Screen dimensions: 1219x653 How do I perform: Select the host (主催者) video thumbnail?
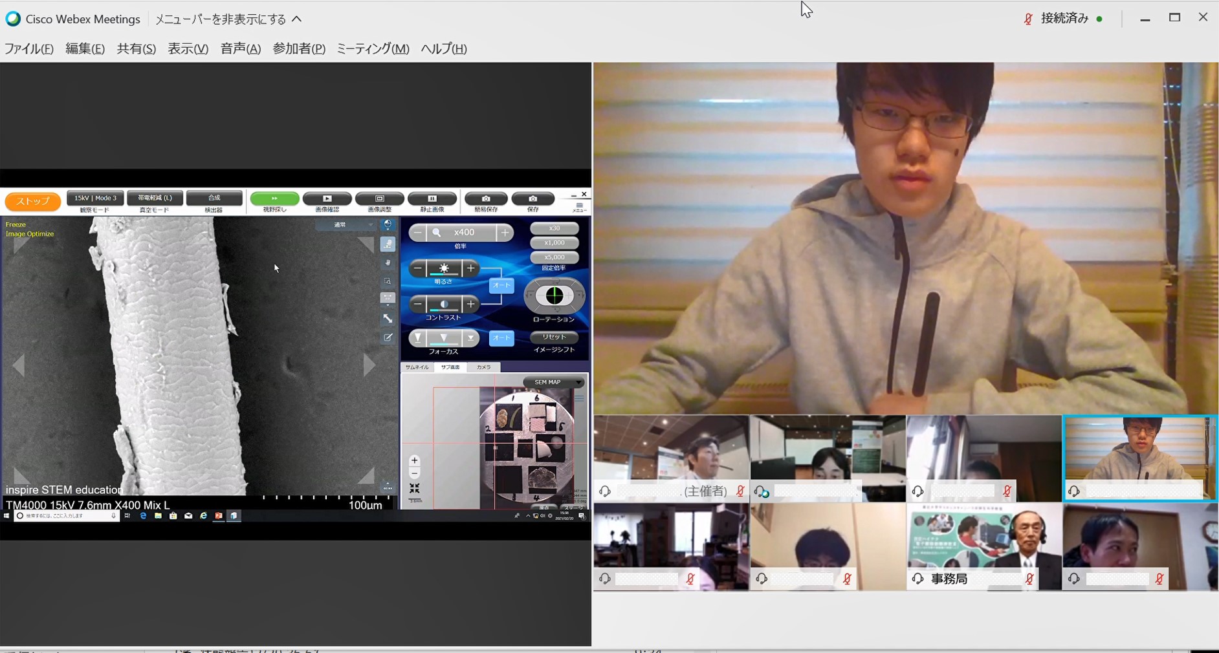click(671, 453)
